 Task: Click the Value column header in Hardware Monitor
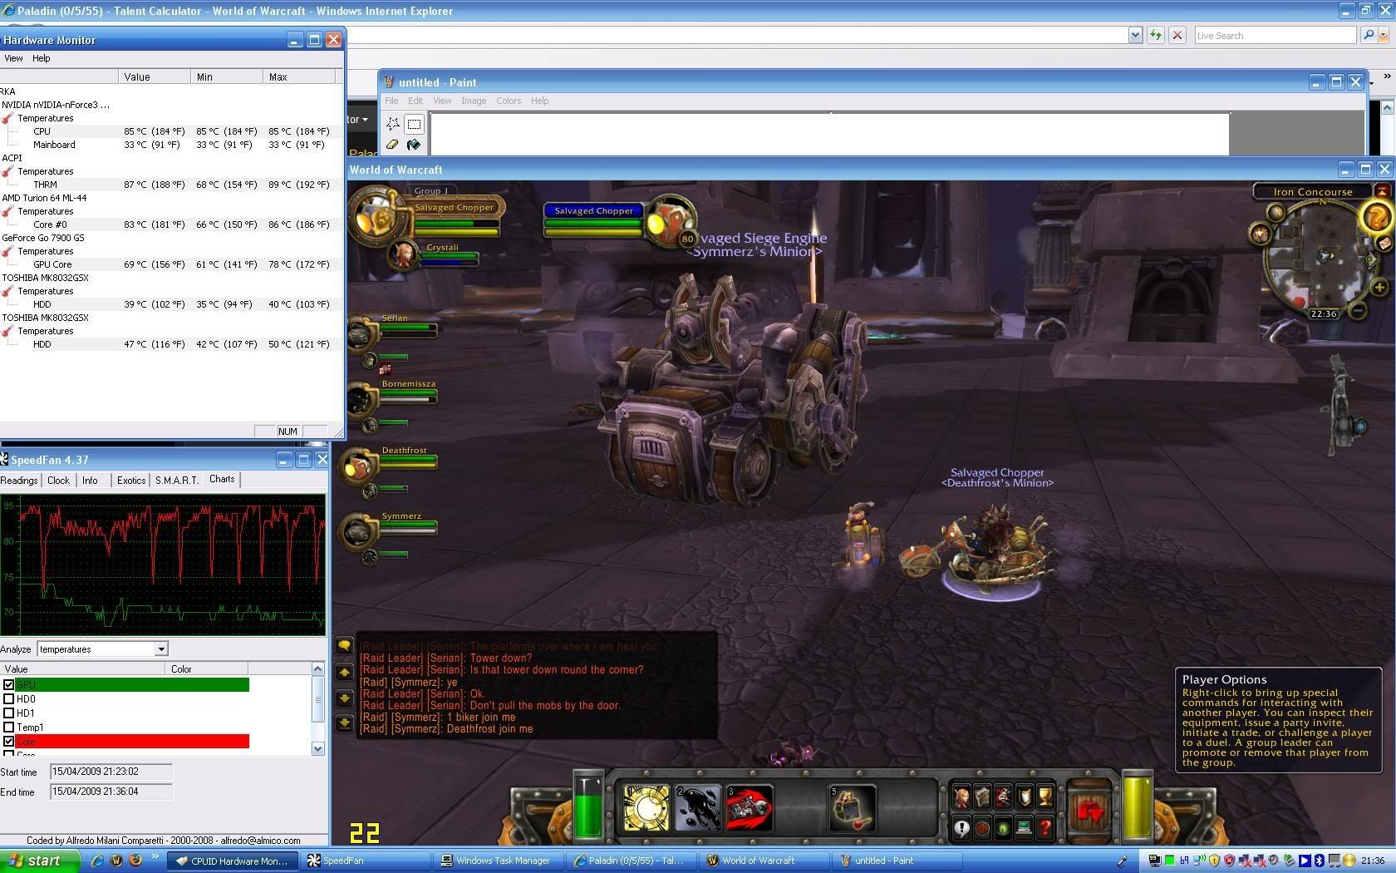pyautogui.click(x=154, y=76)
